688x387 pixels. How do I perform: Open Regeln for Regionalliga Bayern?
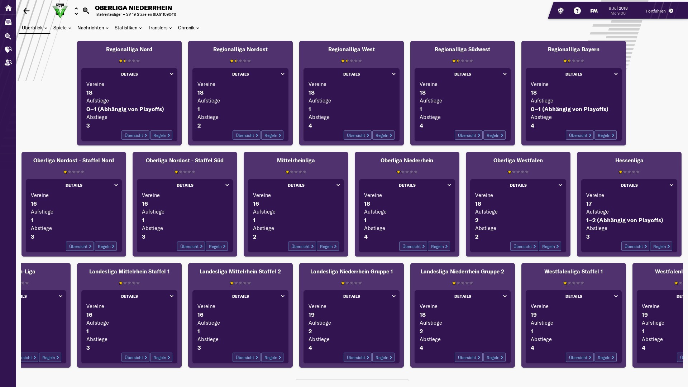(x=606, y=135)
